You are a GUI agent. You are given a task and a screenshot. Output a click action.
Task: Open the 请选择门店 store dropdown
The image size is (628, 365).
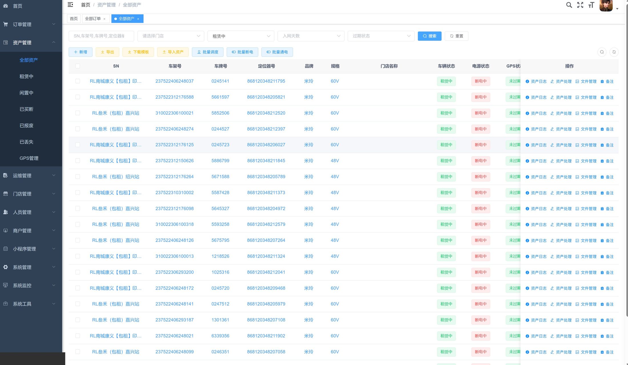point(171,36)
